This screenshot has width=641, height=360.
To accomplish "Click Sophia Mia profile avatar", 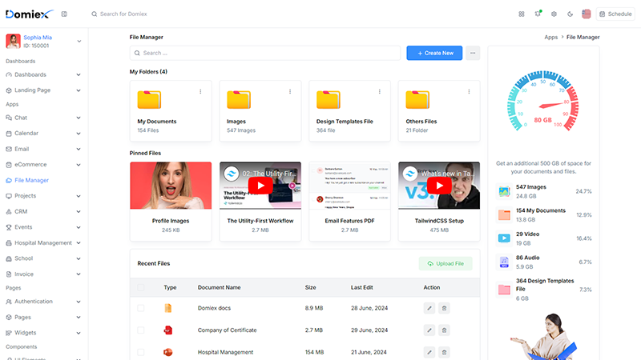I will [13, 42].
